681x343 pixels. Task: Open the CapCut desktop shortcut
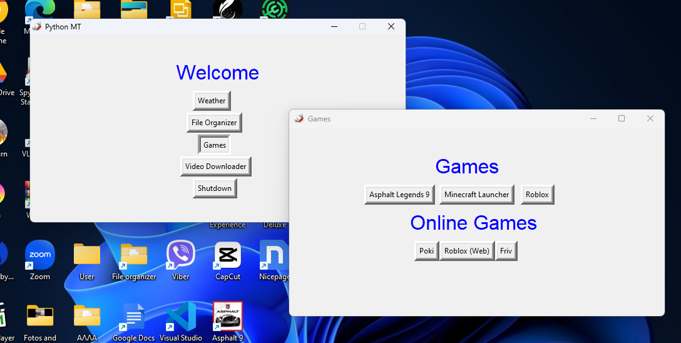228,260
